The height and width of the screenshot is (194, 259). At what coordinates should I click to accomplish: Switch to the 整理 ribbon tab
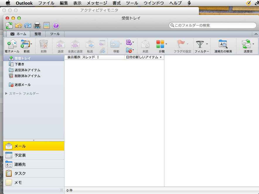(x=38, y=34)
